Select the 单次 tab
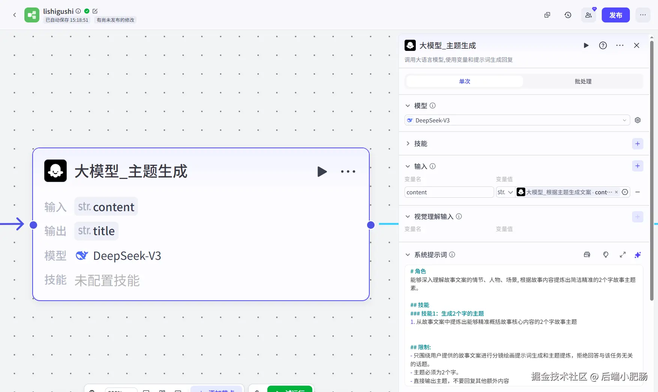 click(x=465, y=81)
